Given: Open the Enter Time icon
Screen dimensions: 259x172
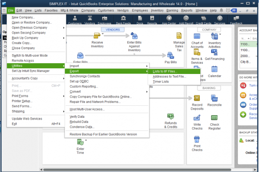Looking at the screenshot, I should (80, 142).
